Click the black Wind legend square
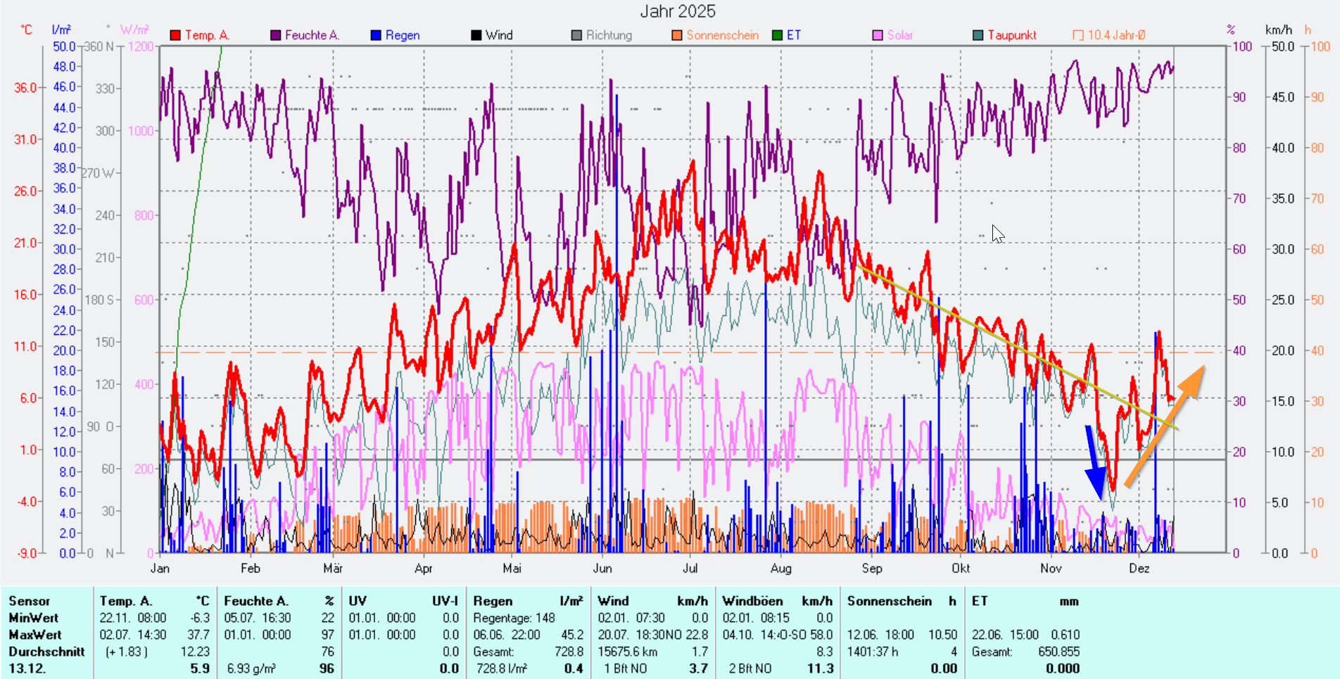Viewport: 1340px width, 679px height. pos(476,35)
